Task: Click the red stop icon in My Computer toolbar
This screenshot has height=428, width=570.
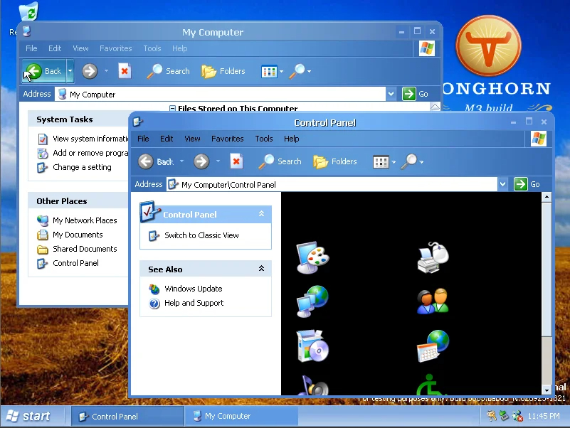Action: (x=123, y=71)
